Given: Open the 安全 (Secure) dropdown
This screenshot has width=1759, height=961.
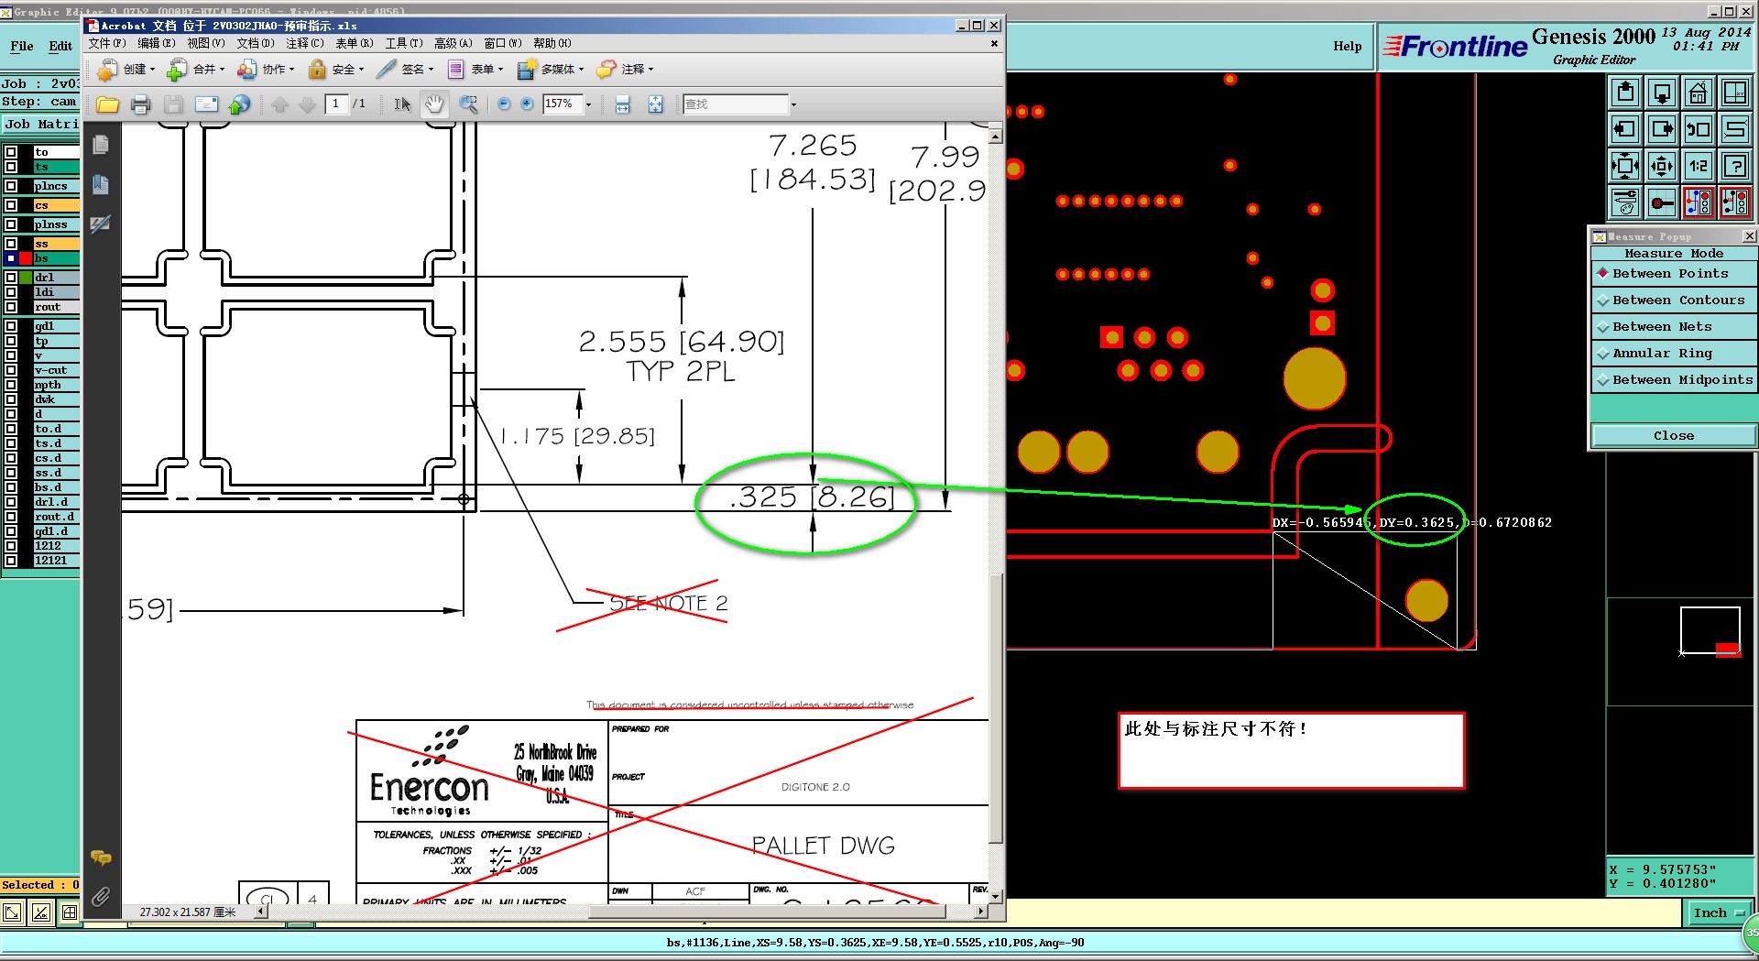Looking at the screenshot, I should (x=335, y=70).
